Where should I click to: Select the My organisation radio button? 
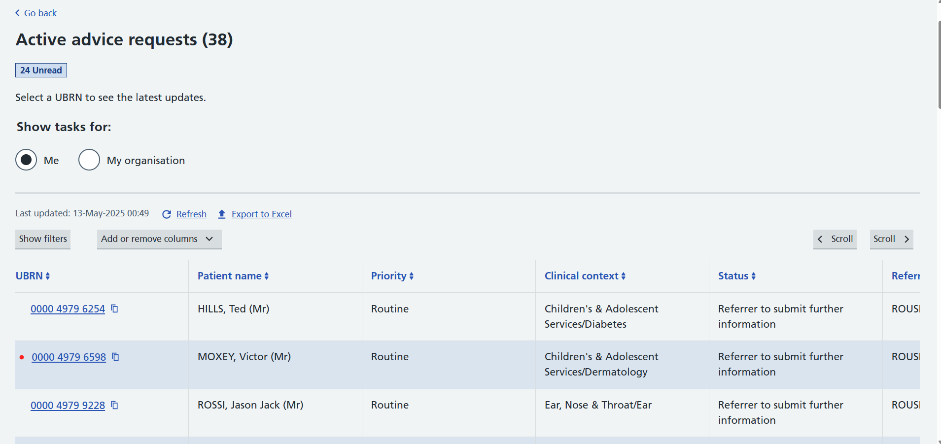click(89, 160)
